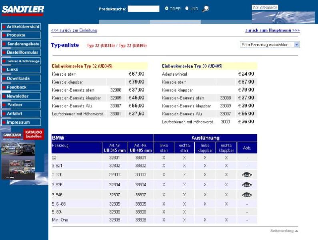Open the Newsletter sidebar button

click(x=21, y=96)
